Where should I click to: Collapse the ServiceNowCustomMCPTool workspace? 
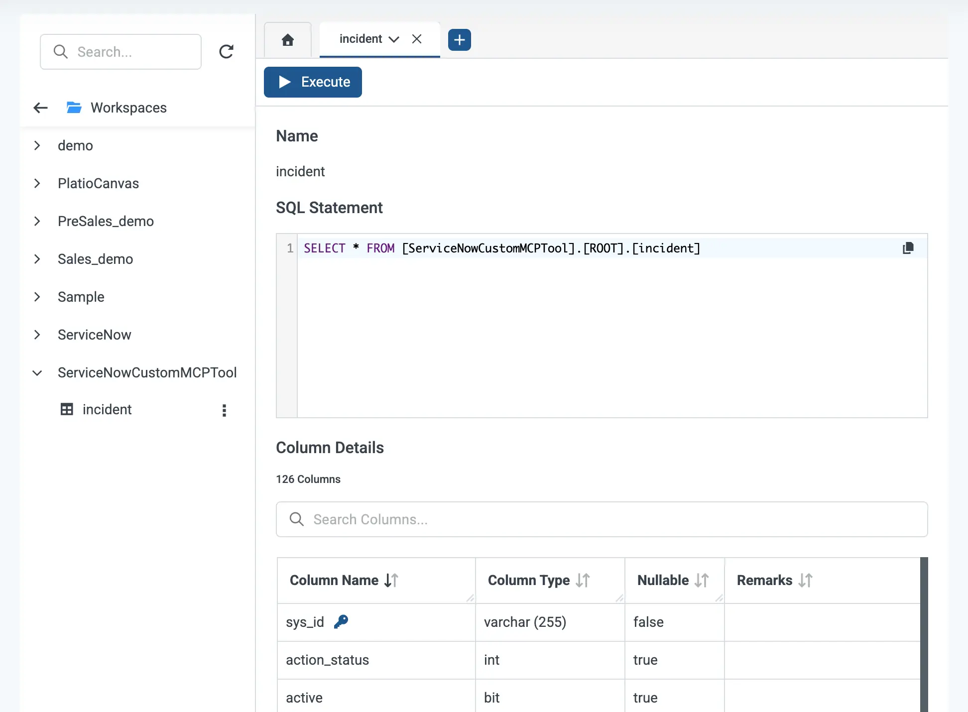(37, 372)
